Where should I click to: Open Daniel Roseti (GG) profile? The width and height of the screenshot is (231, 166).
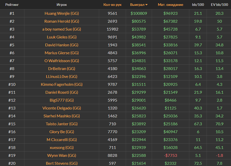[x=62, y=92]
